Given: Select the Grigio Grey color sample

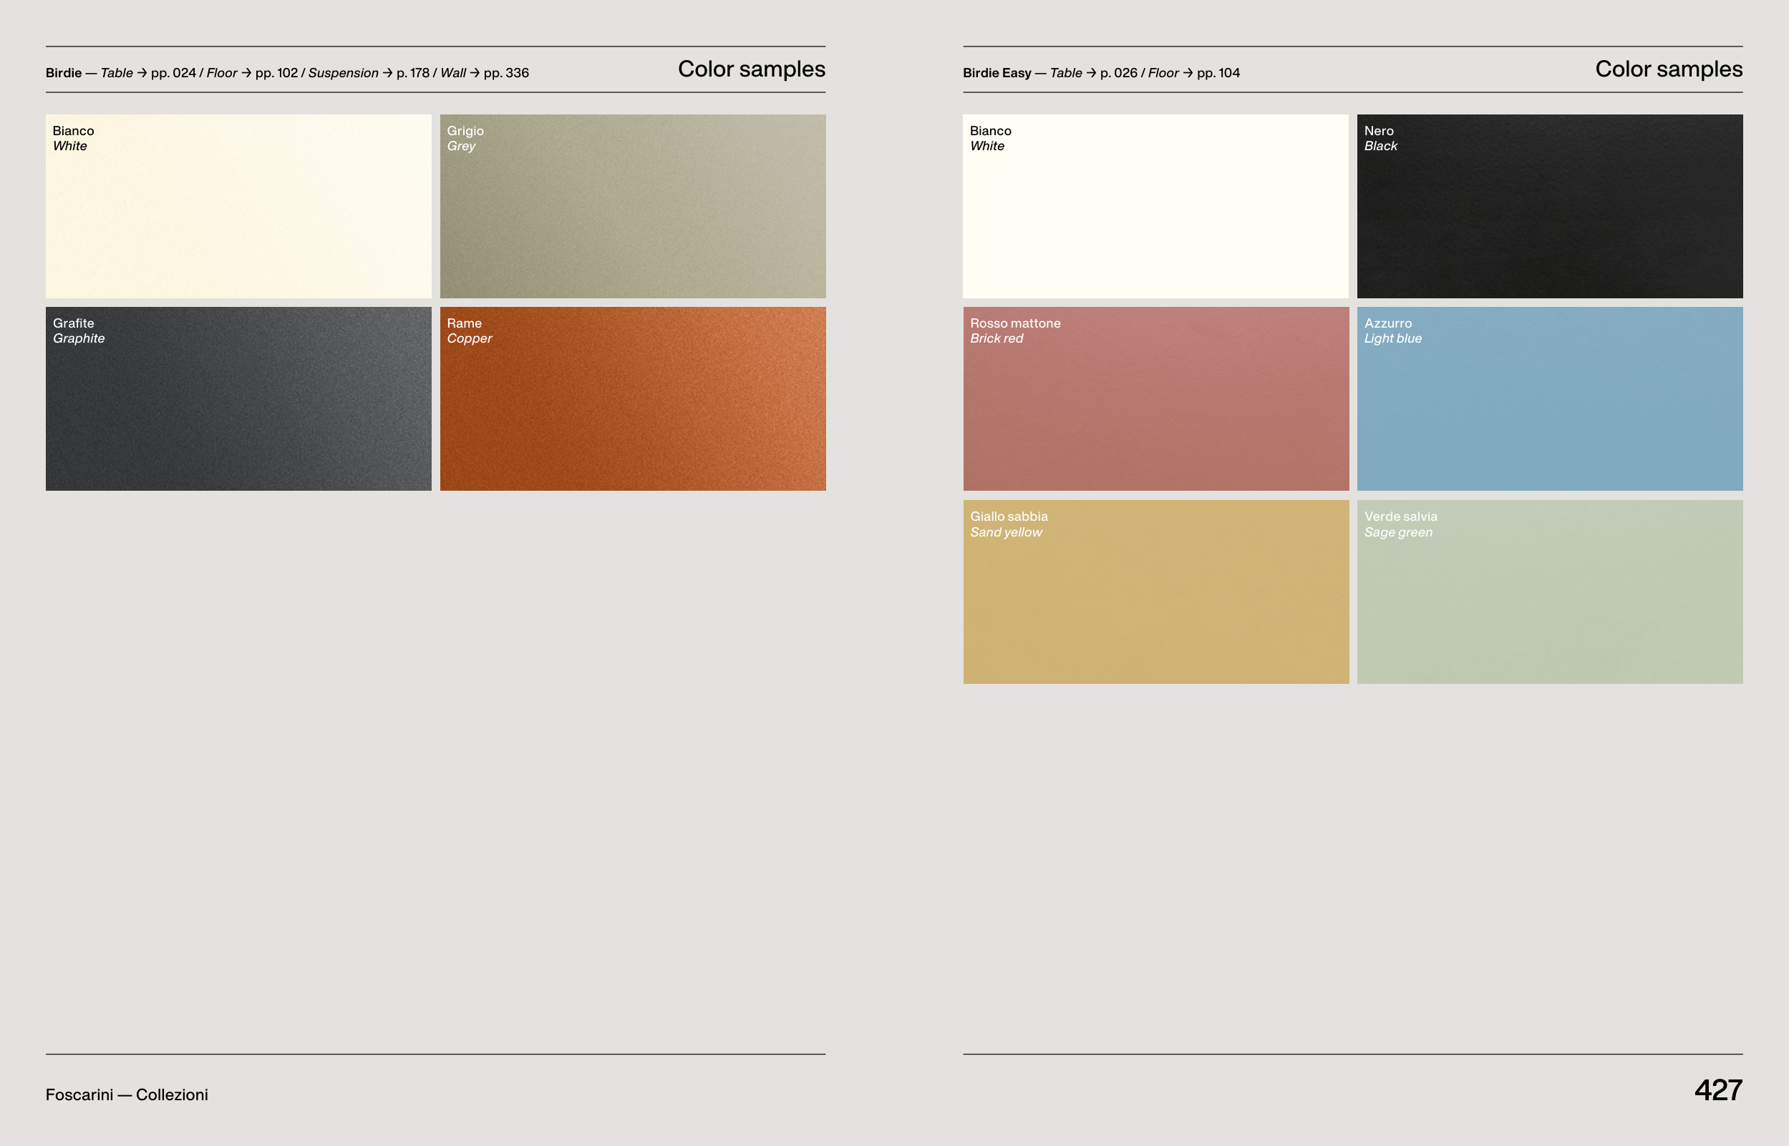Looking at the screenshot, I should (633, 206).
